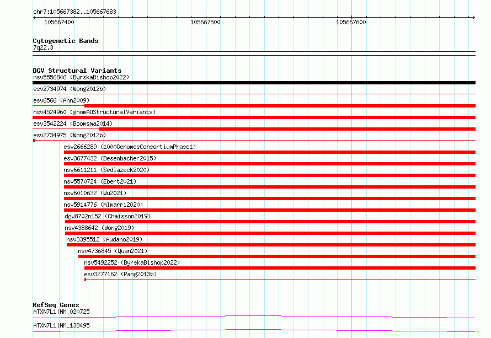Image resolution: width=491 pixels, height=338 pixels.
Task: Open variant esv6566 (Ahn2009) label
Action: 61,100
